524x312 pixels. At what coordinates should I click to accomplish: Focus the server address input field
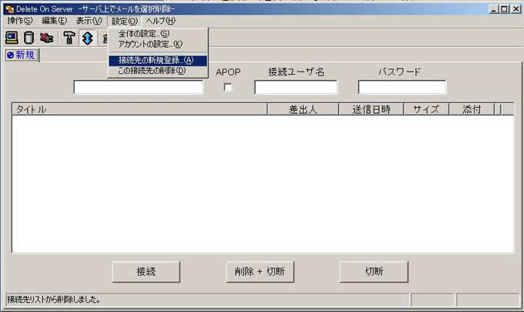pyautogui.click(x=139, y=87)
